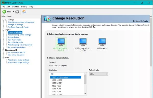Open Adjust video image settings task
This screenshot has width=153, height=98.
(x=18, y=63)
